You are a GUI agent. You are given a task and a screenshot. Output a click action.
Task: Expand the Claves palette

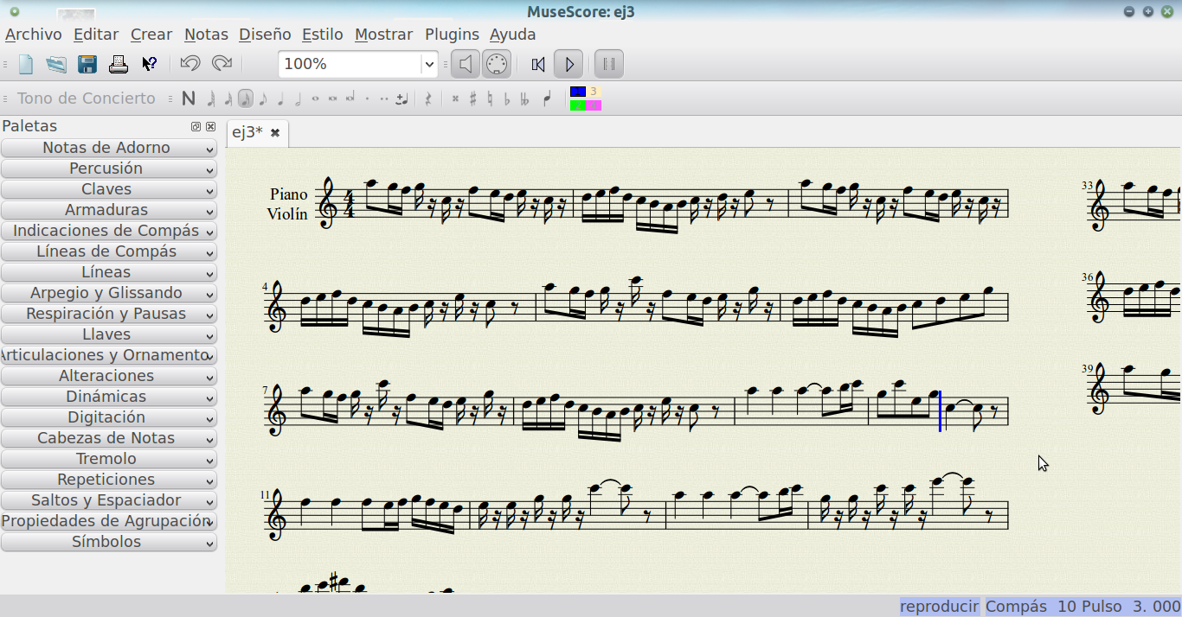(108, 189)
